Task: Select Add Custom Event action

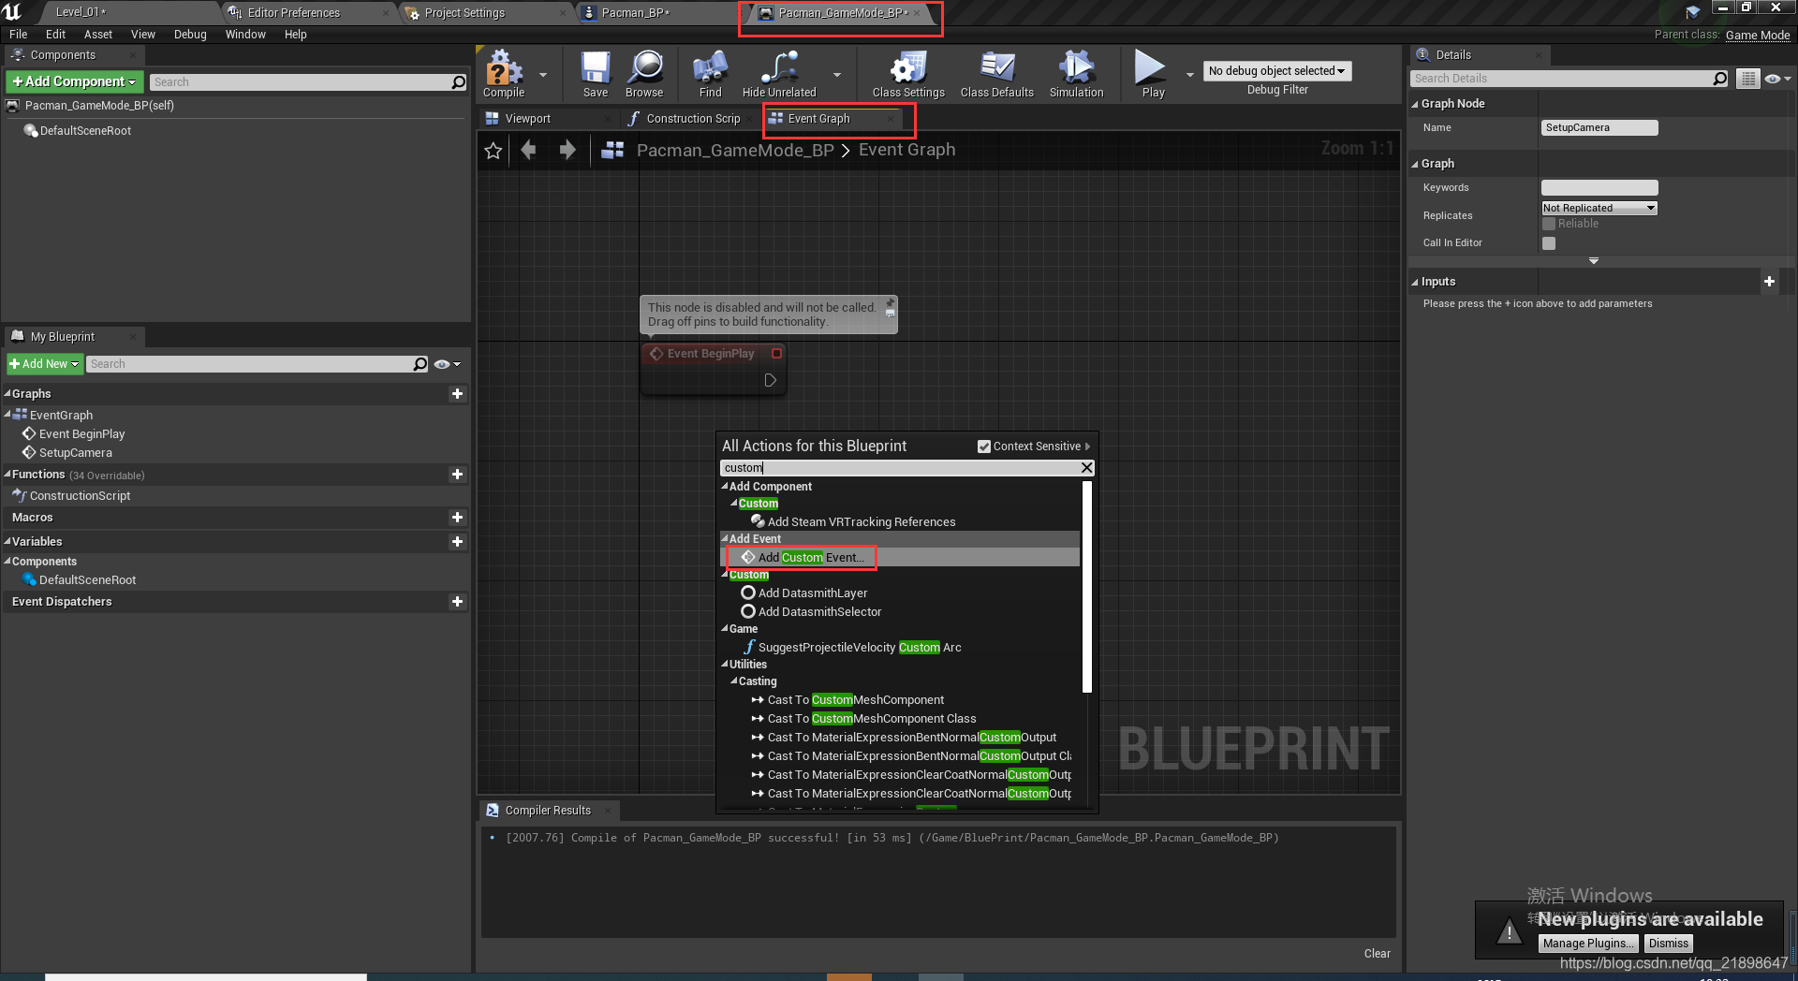Action: click(x=811, y=558)
